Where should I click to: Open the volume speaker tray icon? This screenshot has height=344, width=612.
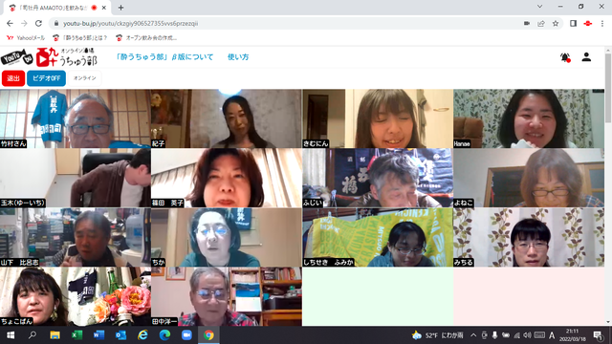[x=527, y=335]
